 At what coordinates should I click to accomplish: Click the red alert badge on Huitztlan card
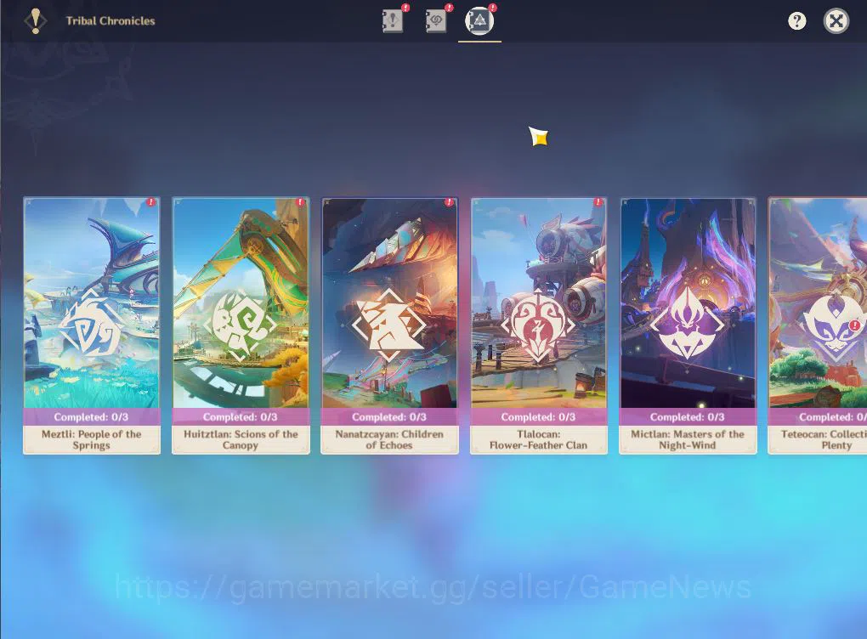(300, 202)
